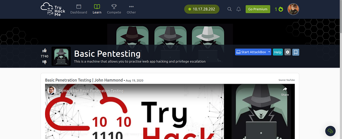
Task: Click the Basic Penetration Testing | John Hammond heading
Action: [x=84, y=80]
